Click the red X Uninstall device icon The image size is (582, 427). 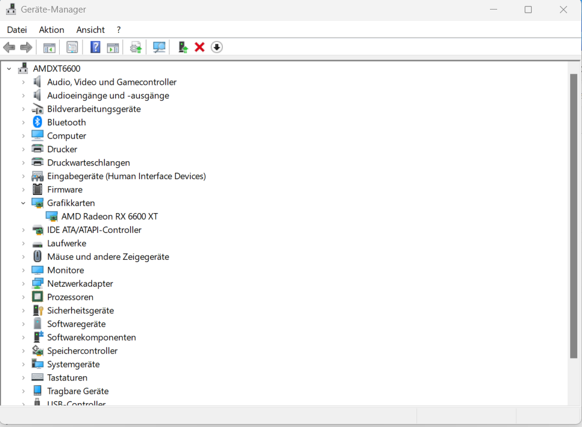pos(200,48)
